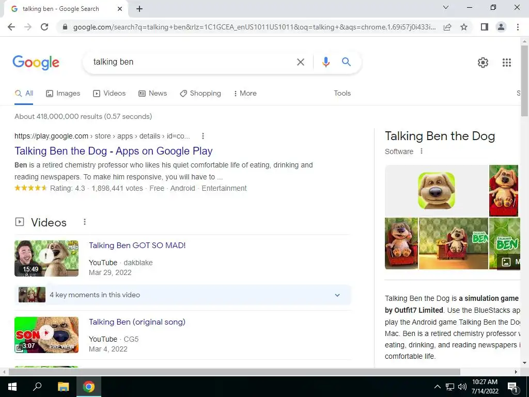The height and width of the screenshot is (397, 529).
Task: Open options for the Google Play result
Action: pos(203,136)
